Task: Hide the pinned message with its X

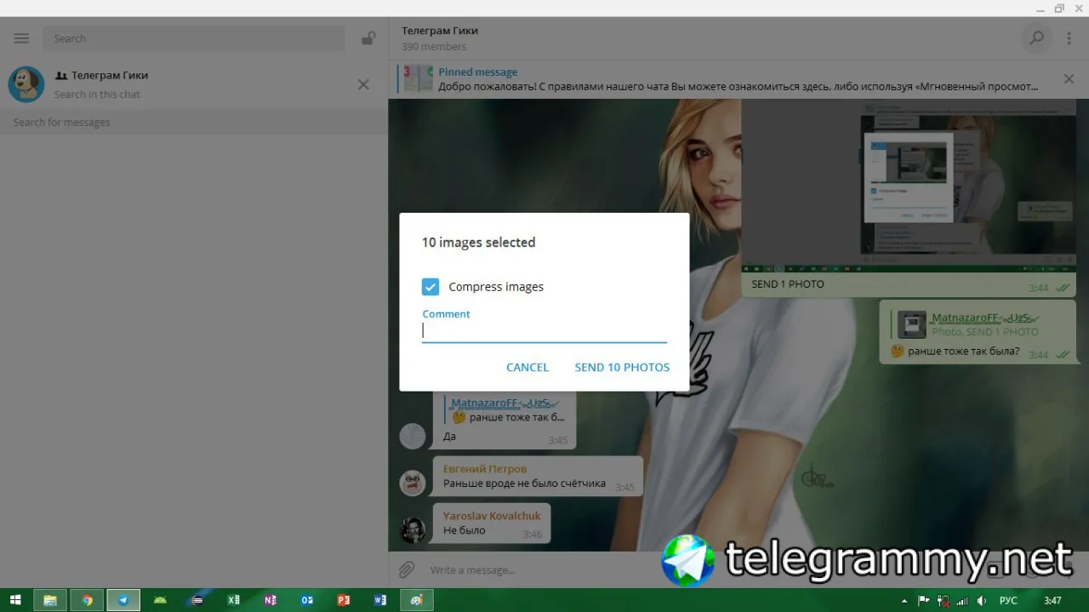Action: (x=1069, y=79)
